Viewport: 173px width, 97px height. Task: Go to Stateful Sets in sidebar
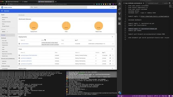coord(5,56)
